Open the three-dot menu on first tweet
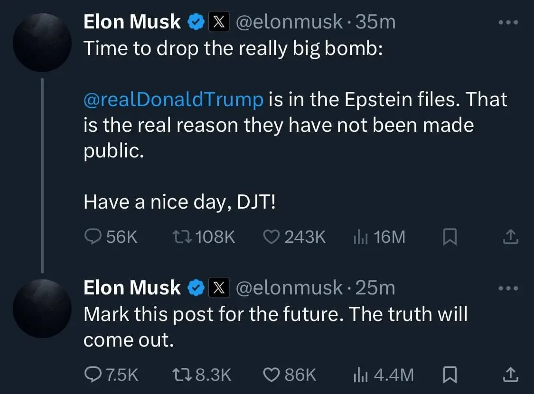This screenshot has width=534, height=394. point(508,21)
